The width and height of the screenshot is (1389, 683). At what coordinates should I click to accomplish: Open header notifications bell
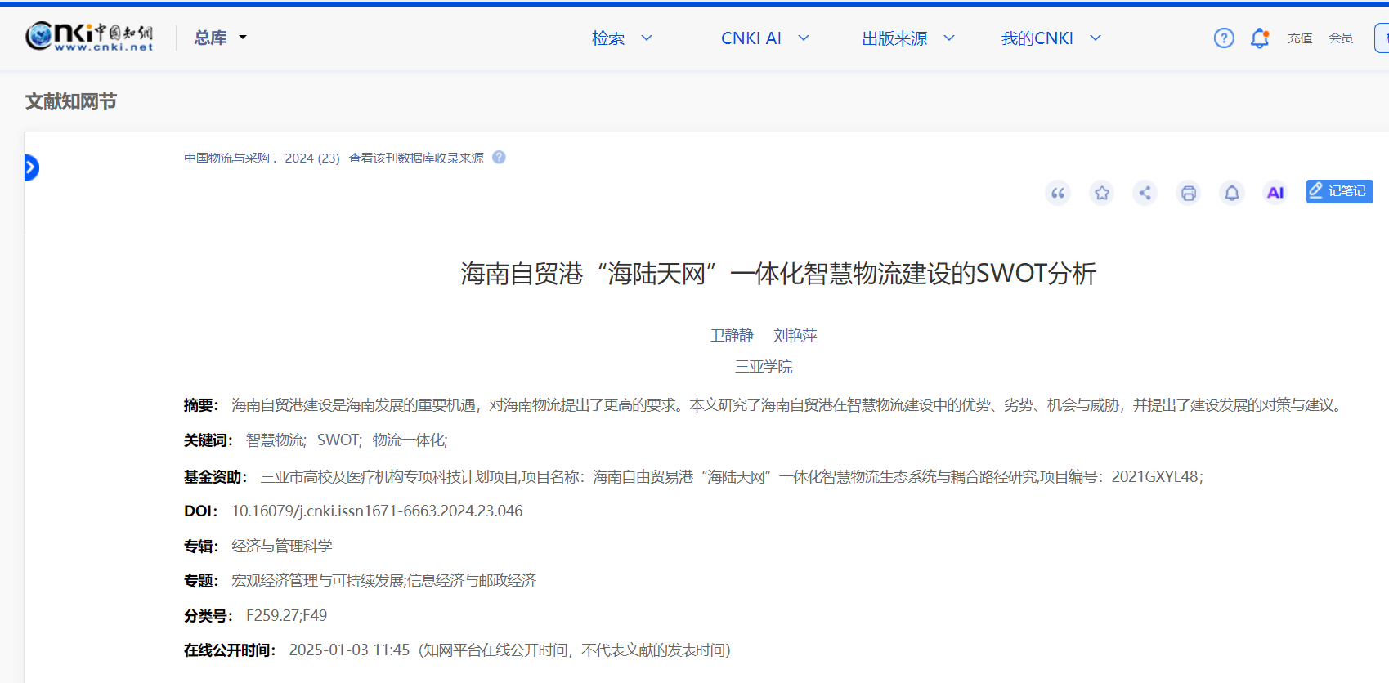click(x=1259, y=38)
